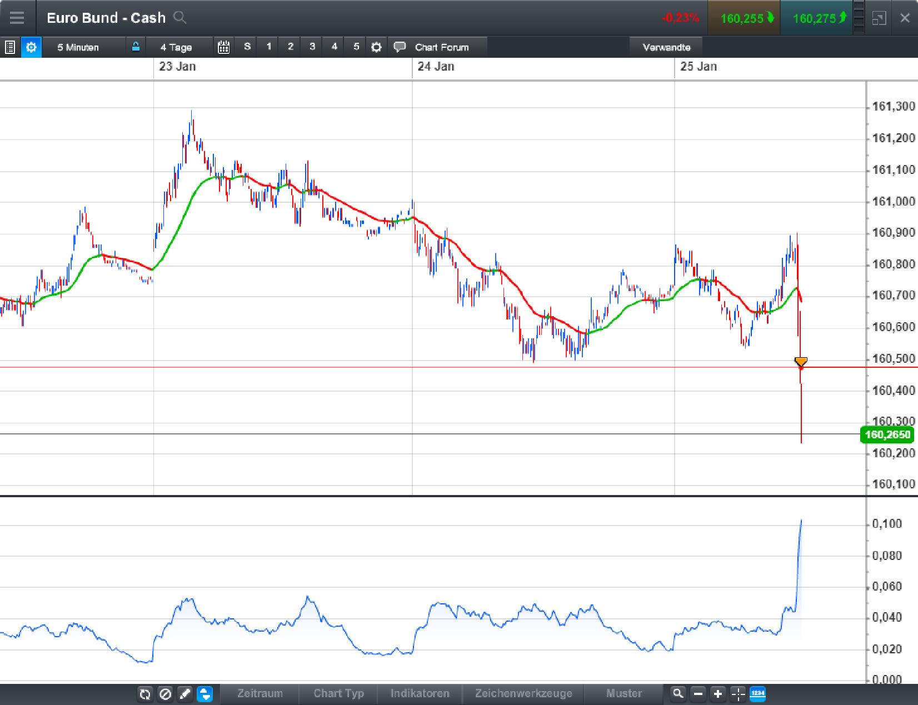
Task: Zoom in with the plus icon
Action: [718, 694]
